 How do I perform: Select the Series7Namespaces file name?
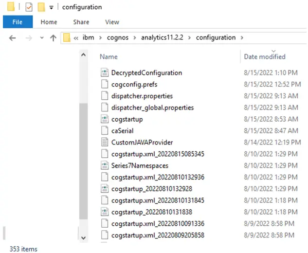click(140, 165)
